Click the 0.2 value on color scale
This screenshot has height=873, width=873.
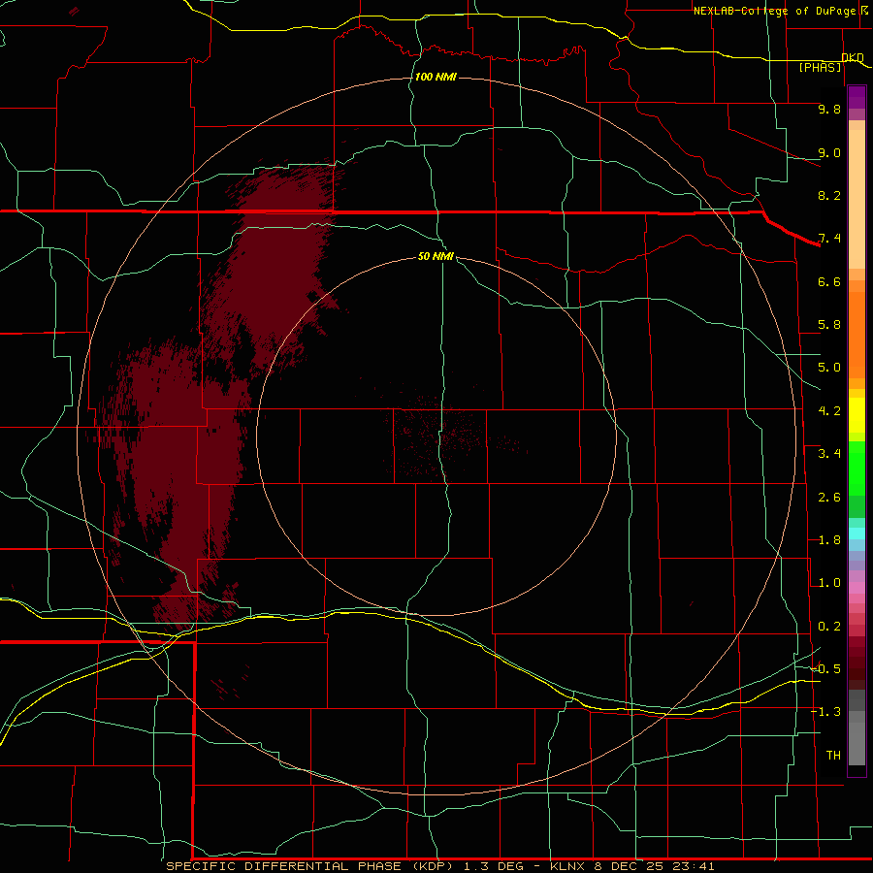pos(829,627)
